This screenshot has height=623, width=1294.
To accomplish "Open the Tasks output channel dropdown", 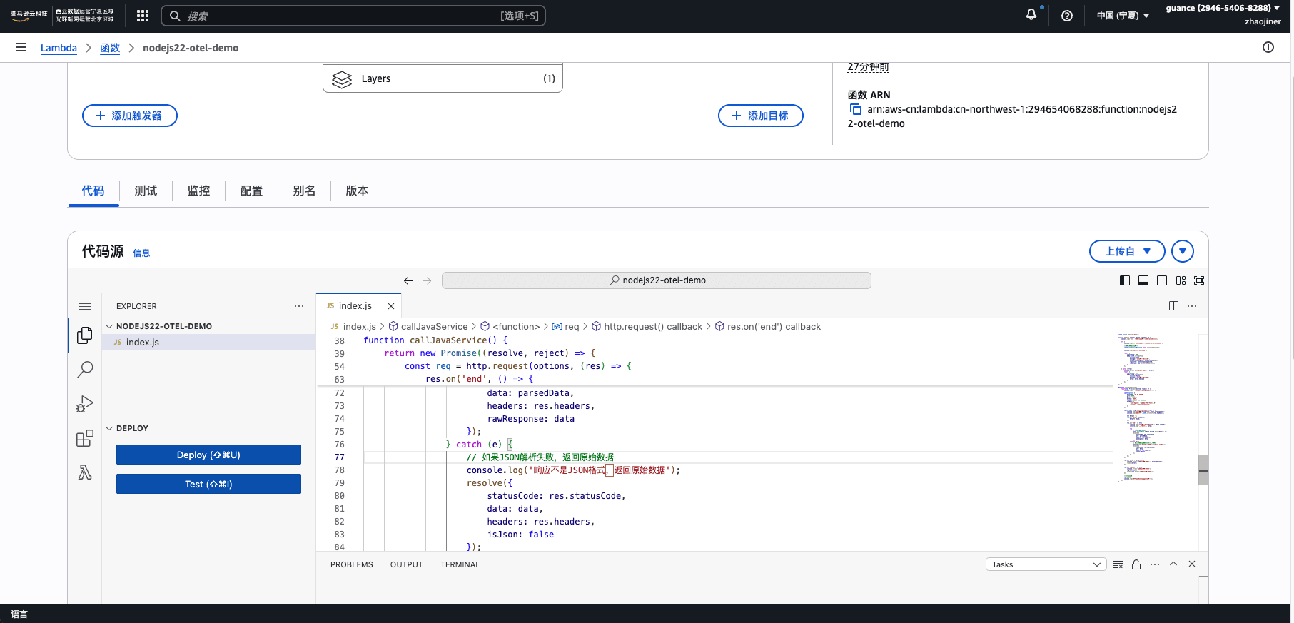I will (x=1046, y=564).
